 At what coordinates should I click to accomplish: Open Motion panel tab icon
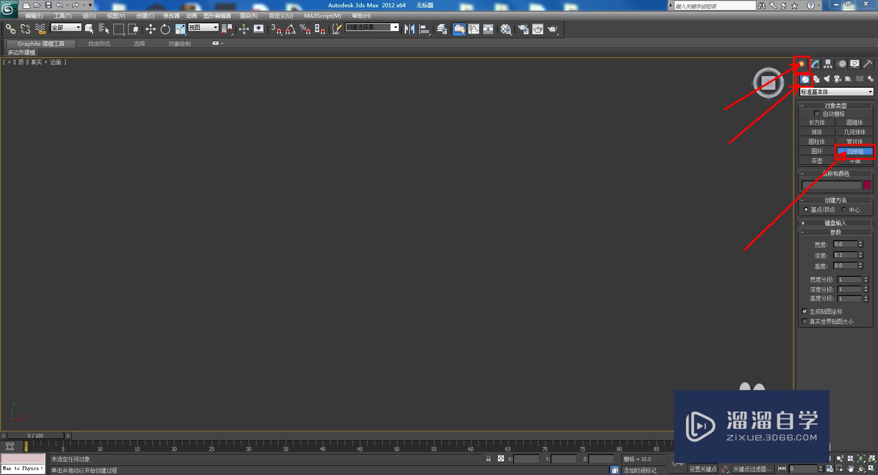842,64
